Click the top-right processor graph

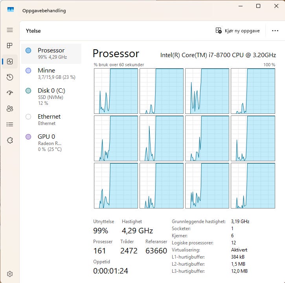tap(253, 91)
